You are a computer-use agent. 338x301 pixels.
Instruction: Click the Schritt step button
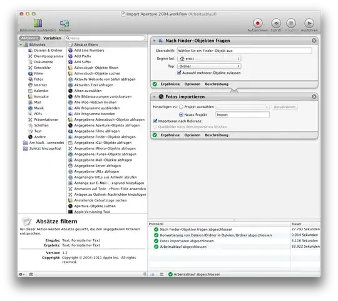tap(276, 26)
